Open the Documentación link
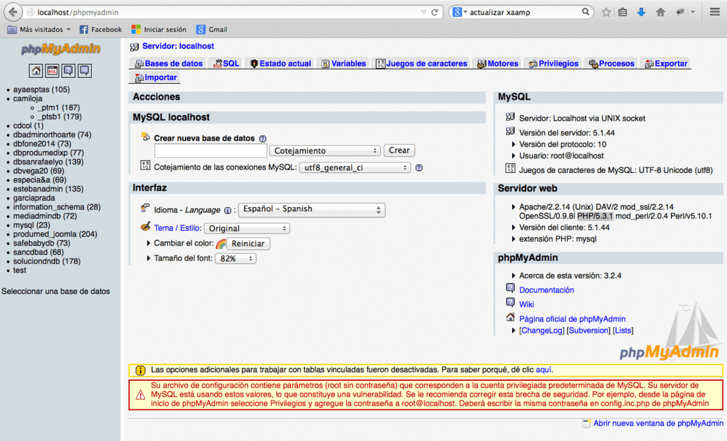727x441 pixels. pos(547,290)
